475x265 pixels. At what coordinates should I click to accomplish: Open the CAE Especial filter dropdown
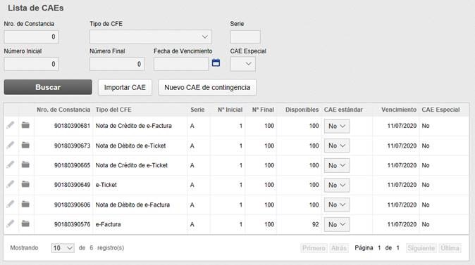click(242, 64)
